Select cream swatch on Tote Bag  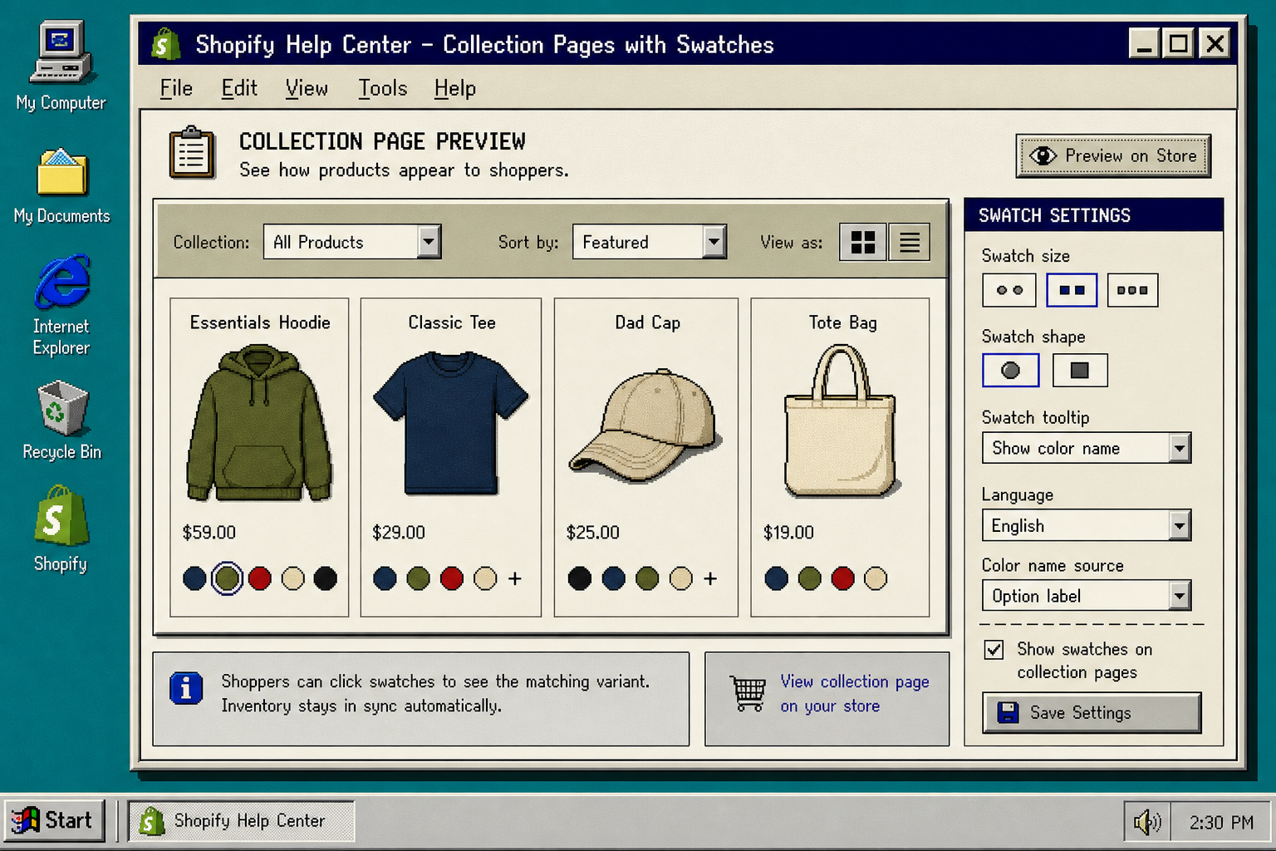[876, 578]
